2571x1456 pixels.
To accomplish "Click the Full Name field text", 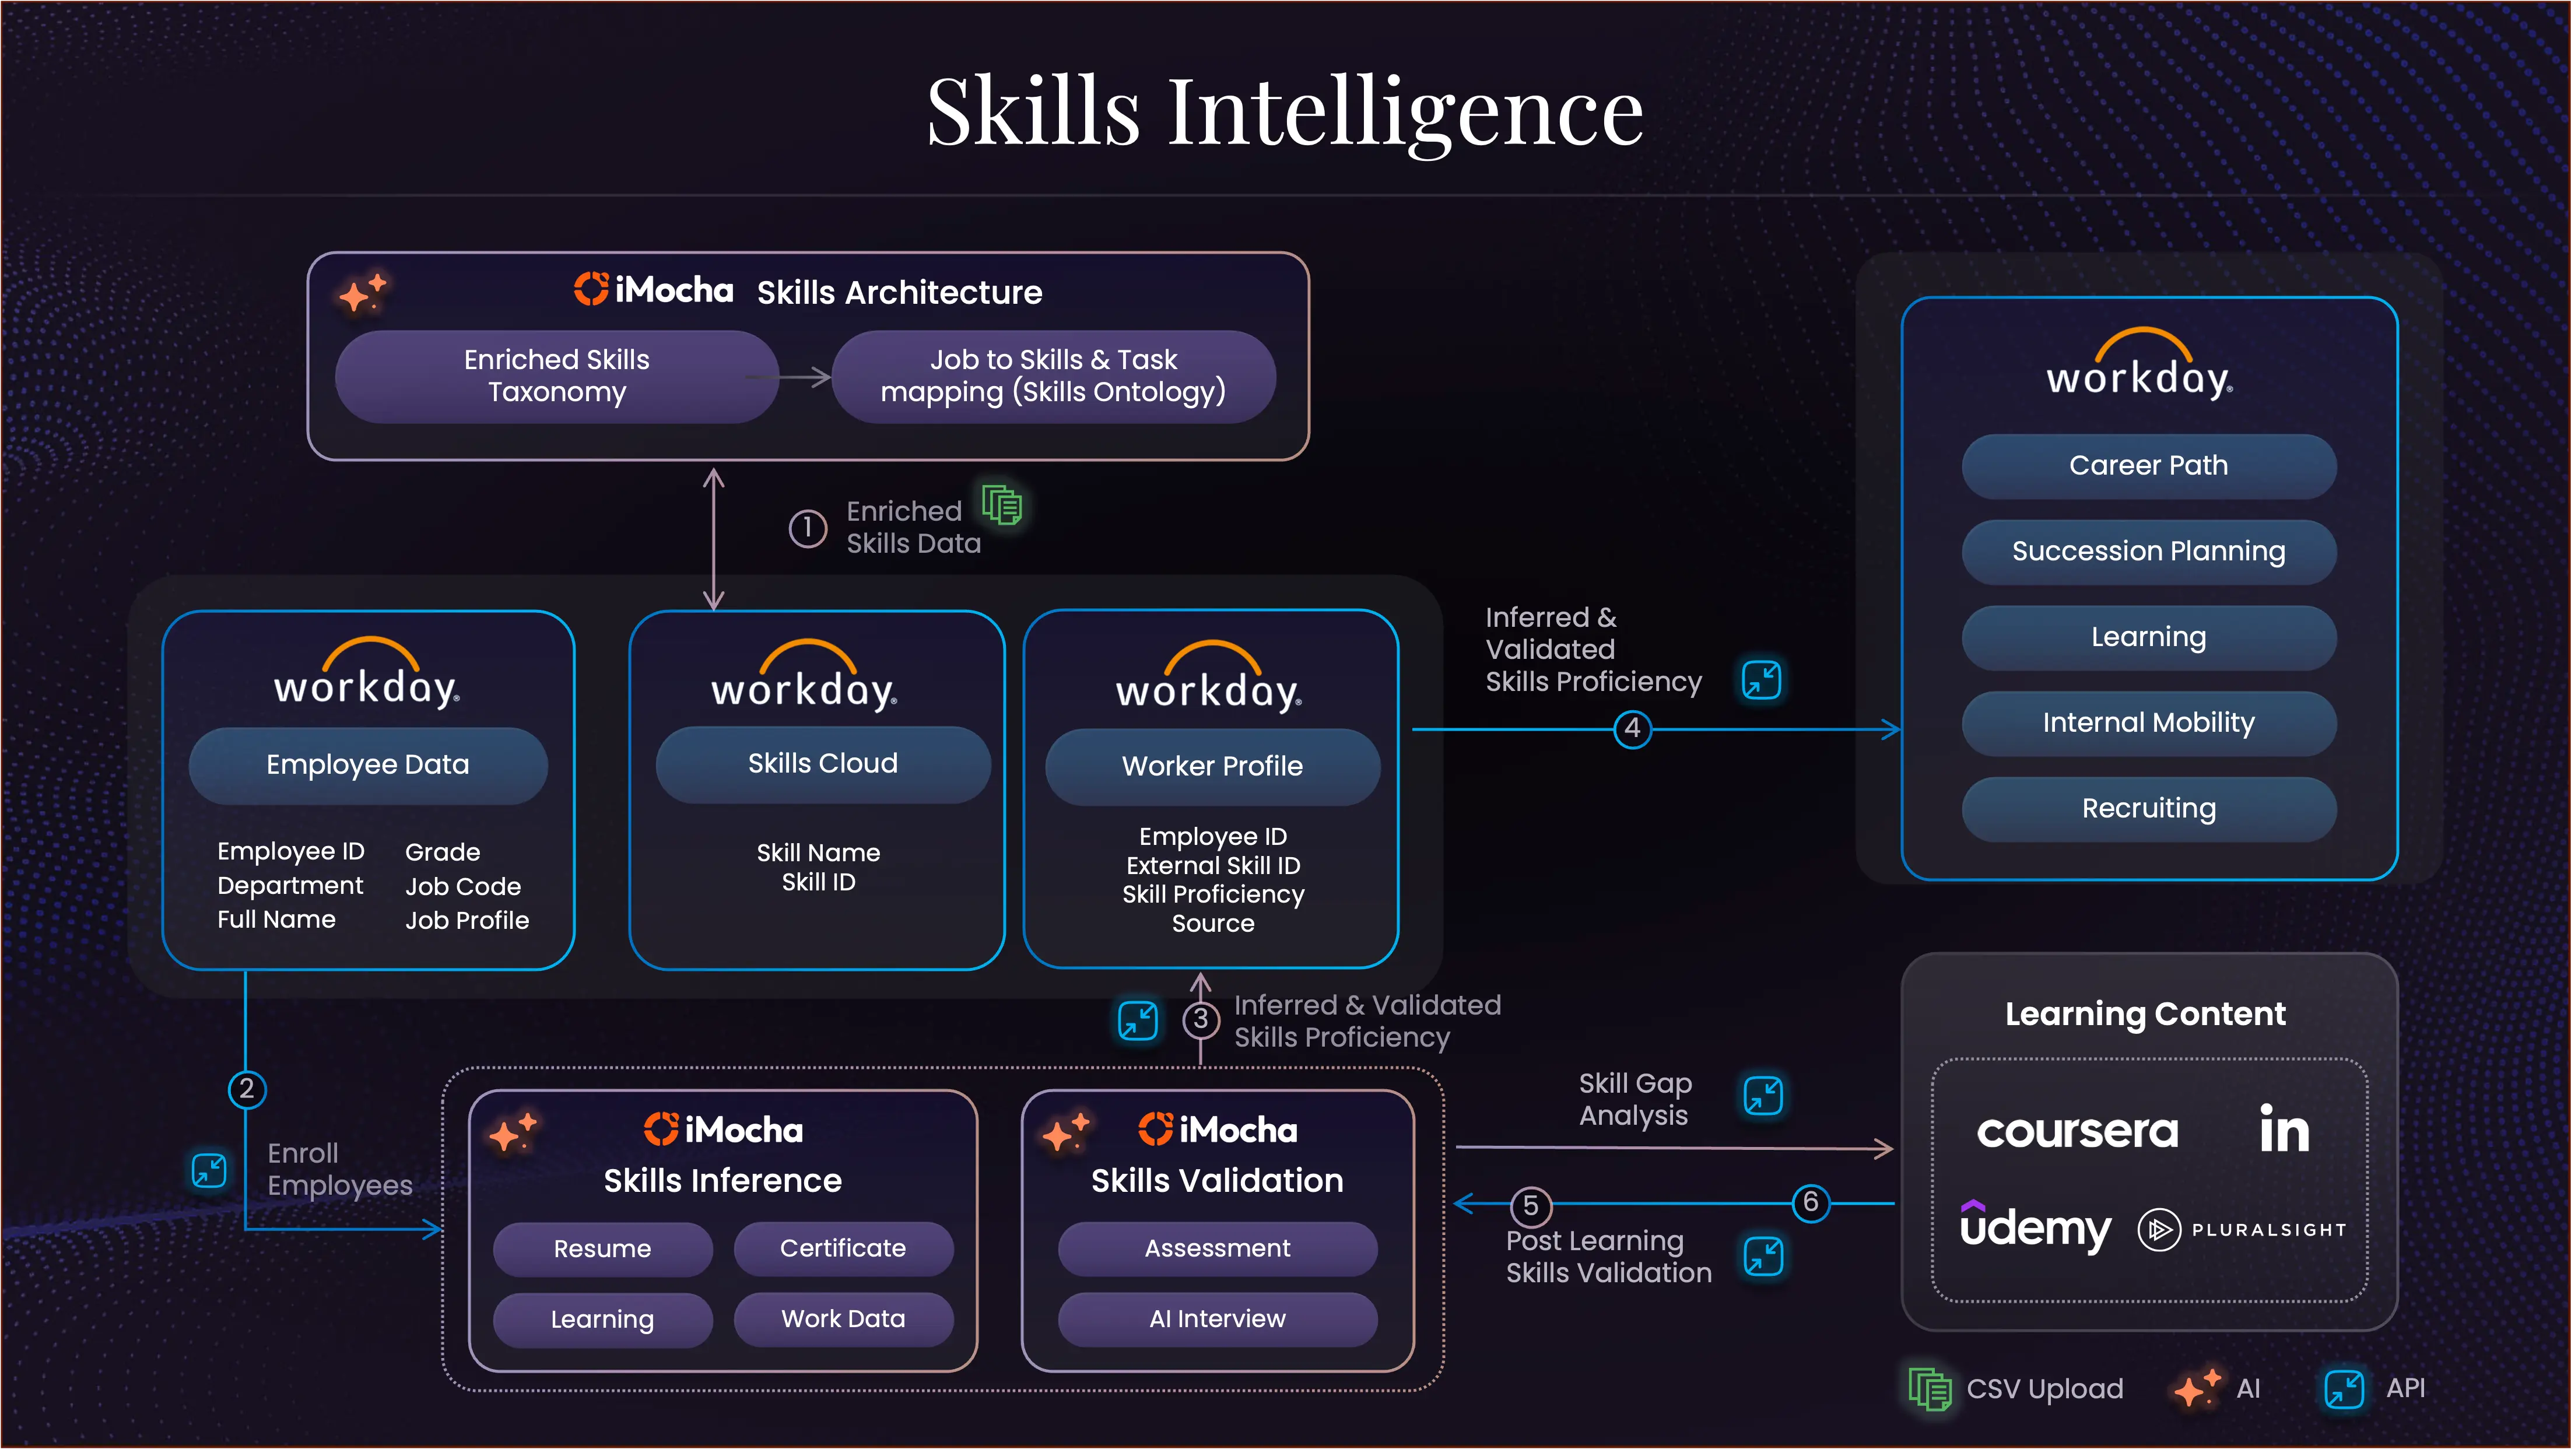I will coord(276,921).
